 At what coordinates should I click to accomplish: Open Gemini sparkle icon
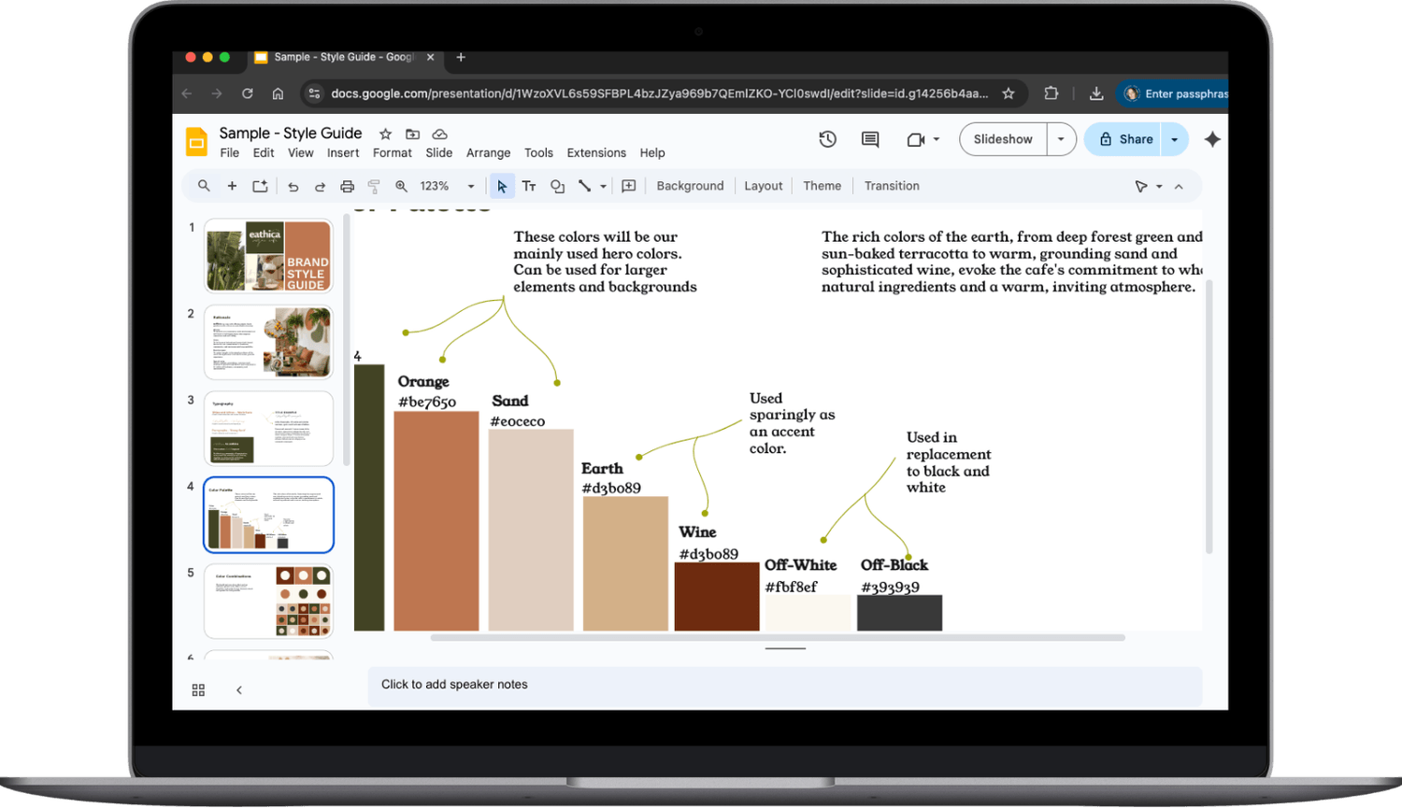(1212, 139)
